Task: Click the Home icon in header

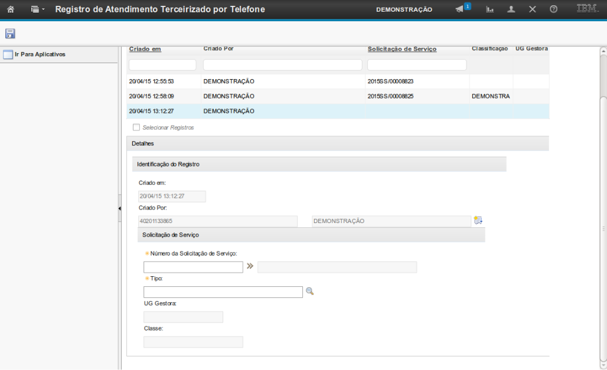Action: pyautogui.click(x=10, y=9)
